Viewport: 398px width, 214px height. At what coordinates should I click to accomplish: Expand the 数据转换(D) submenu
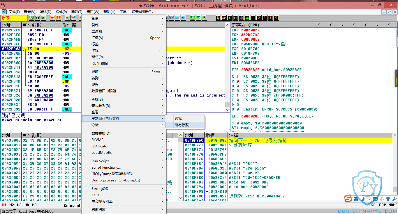[124, 133]
